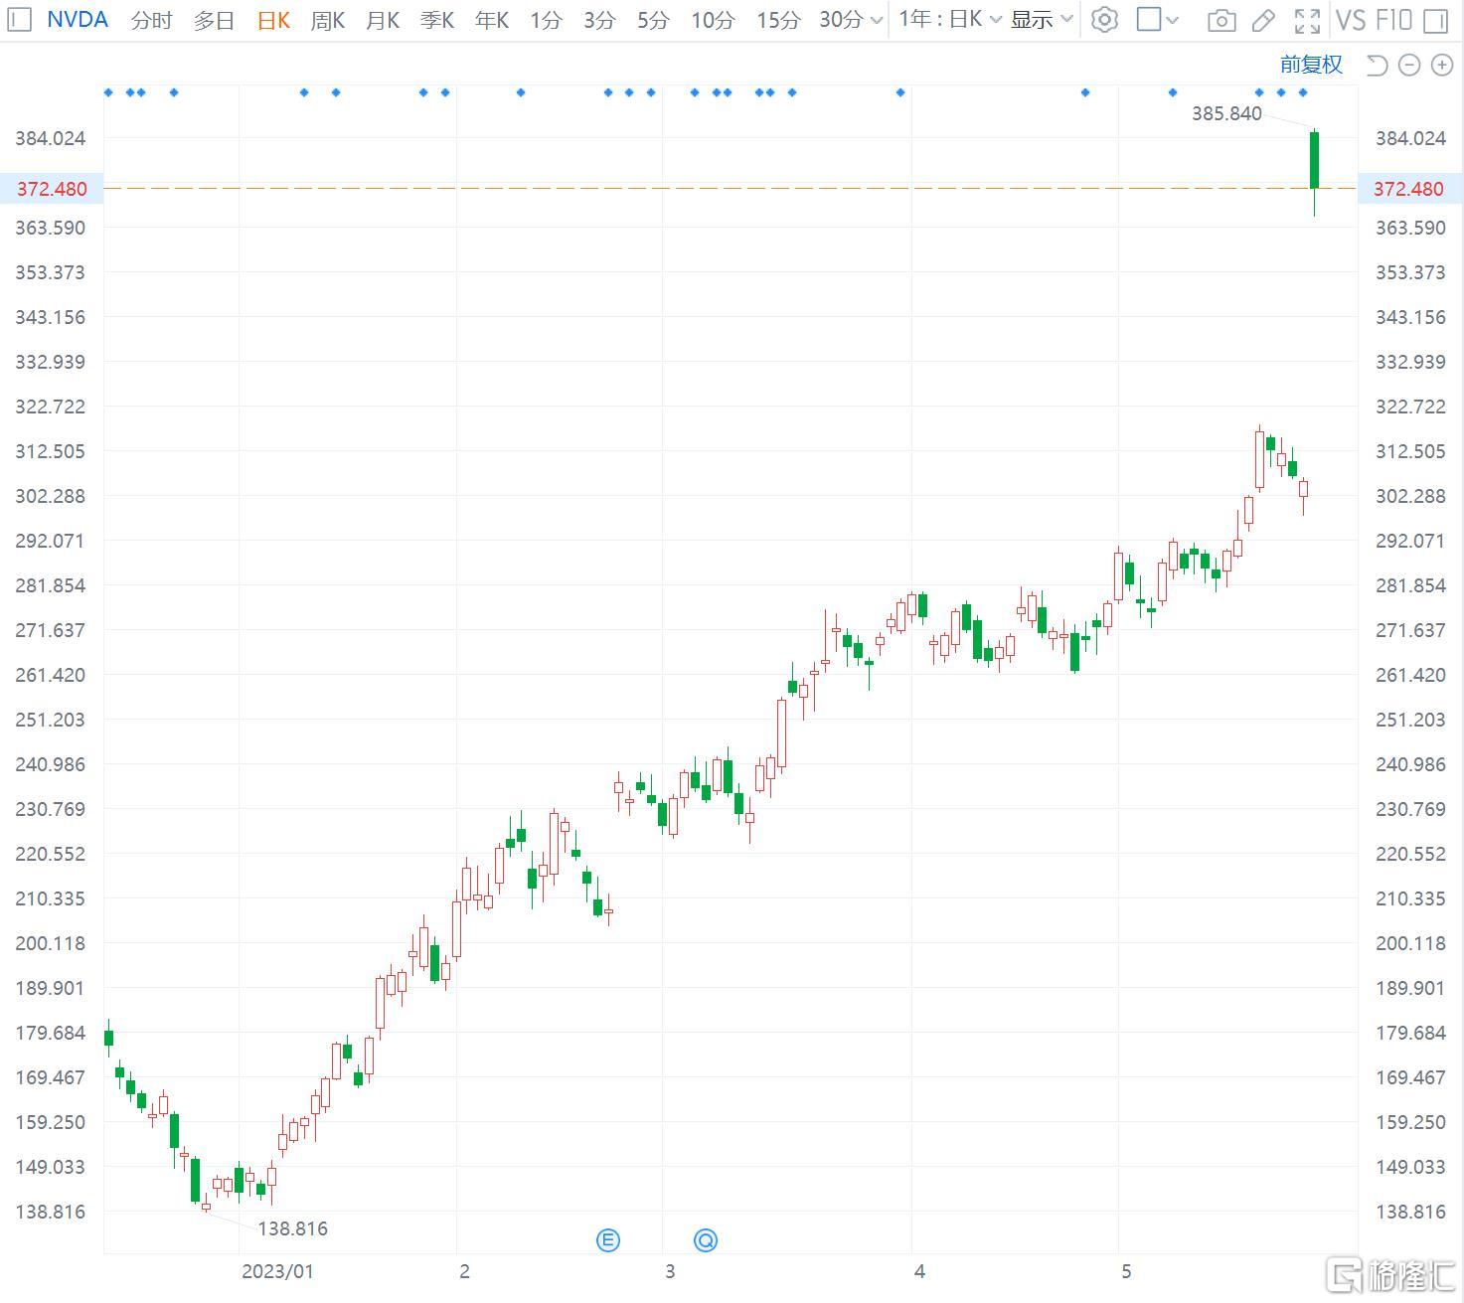Zoom out with the minus circle
This screenshot has width=1464, height=1303.
point(1409,65)
